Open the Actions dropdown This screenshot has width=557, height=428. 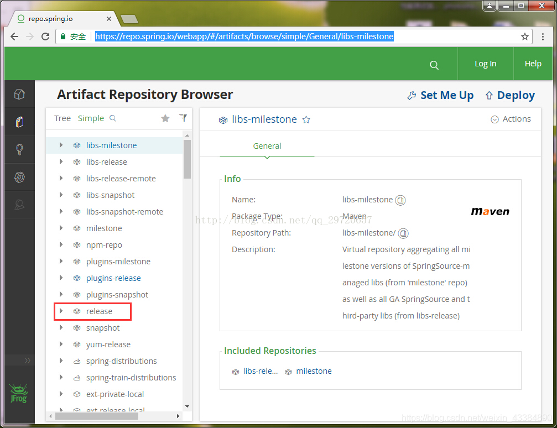point(511,119)
